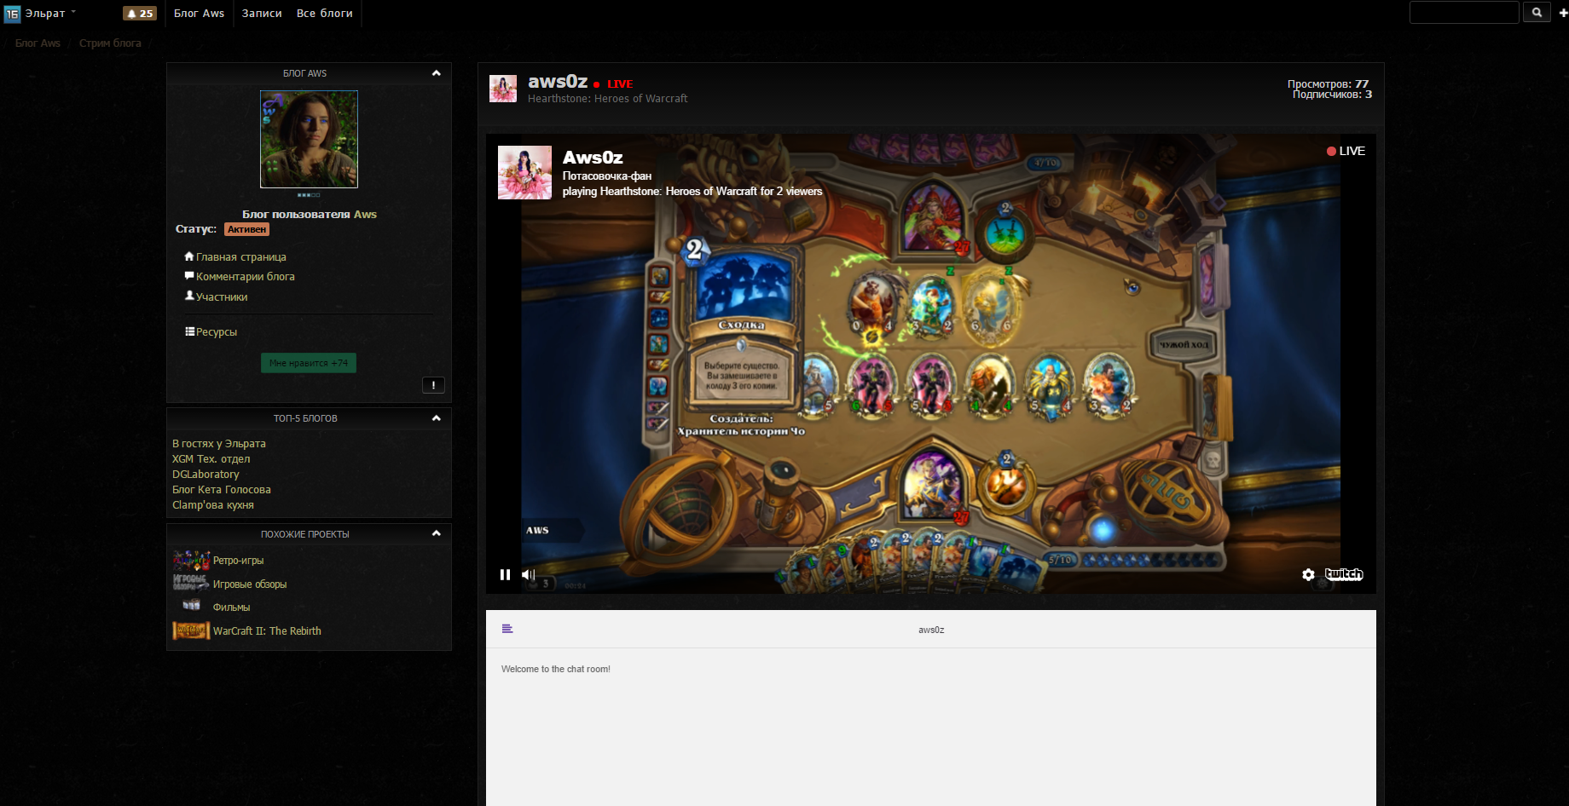Click the aws0z chat room title
1569x806 pixels.
tap(931, 630)
